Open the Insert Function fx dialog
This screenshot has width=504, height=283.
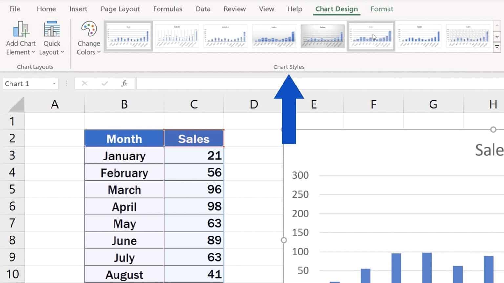tap(124, 84)
